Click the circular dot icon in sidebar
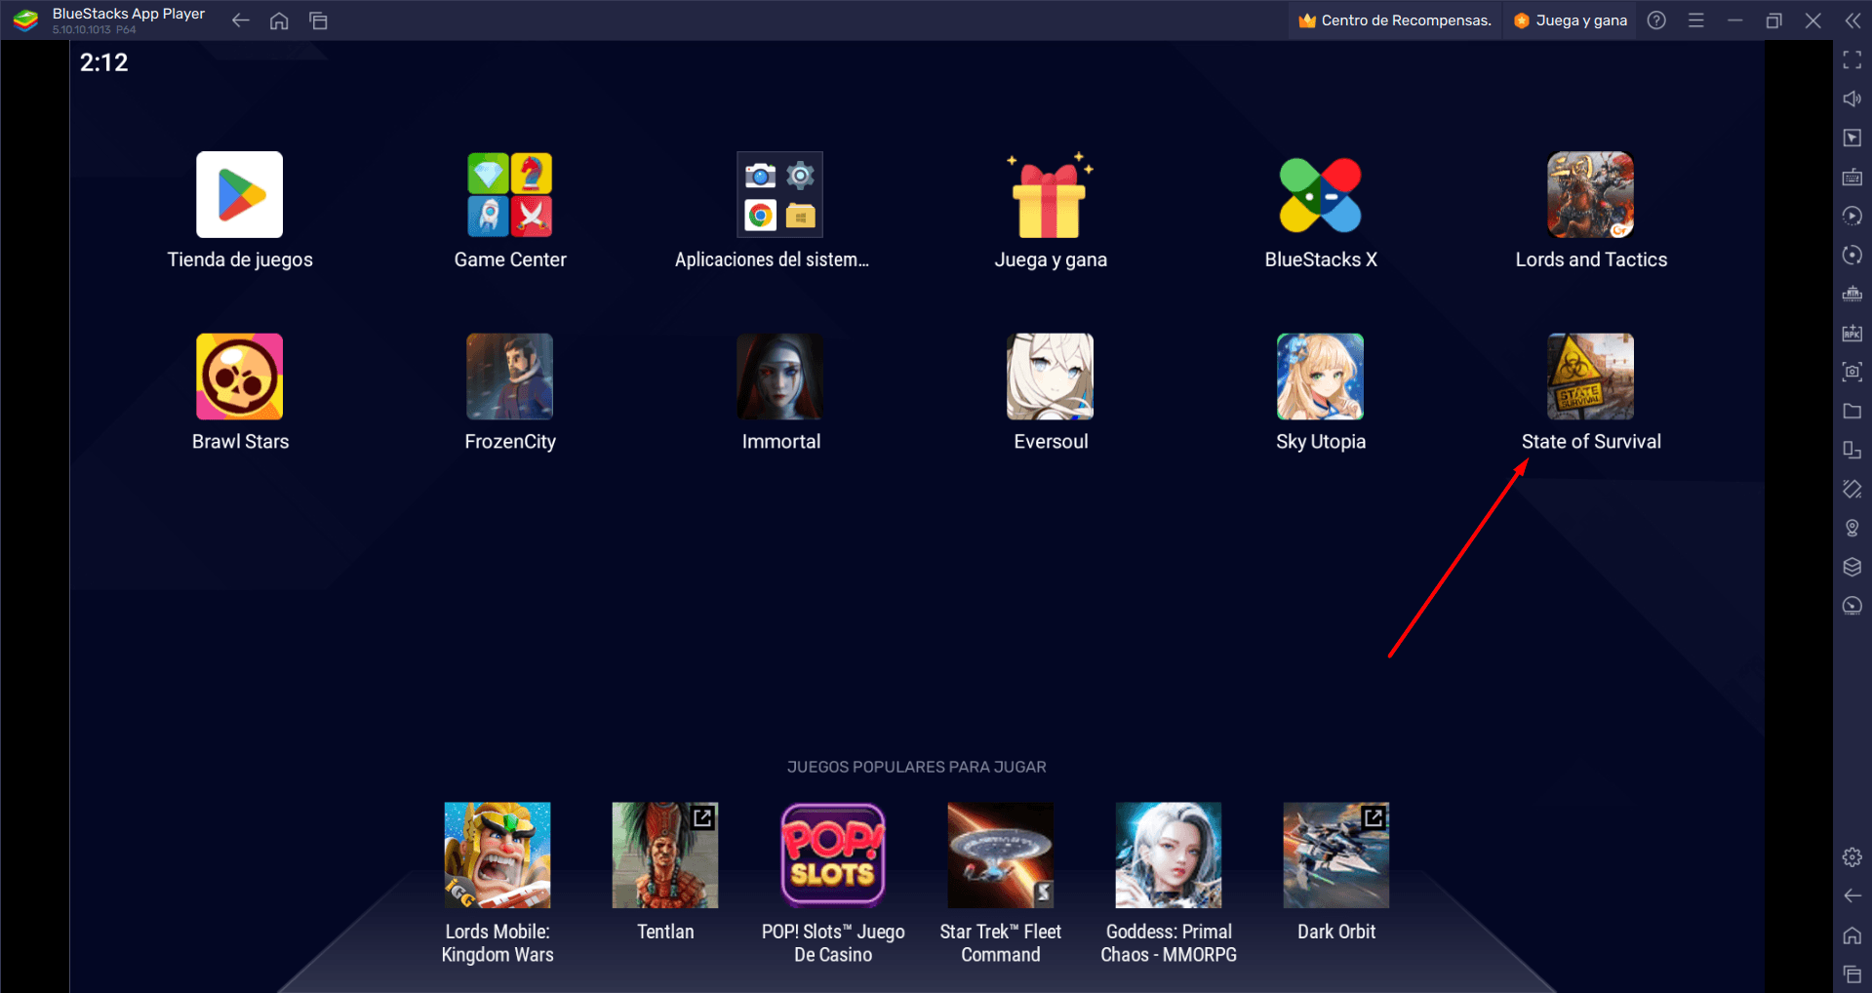1872x993 pixels. pyautogui.click(x=1852, y=256)
